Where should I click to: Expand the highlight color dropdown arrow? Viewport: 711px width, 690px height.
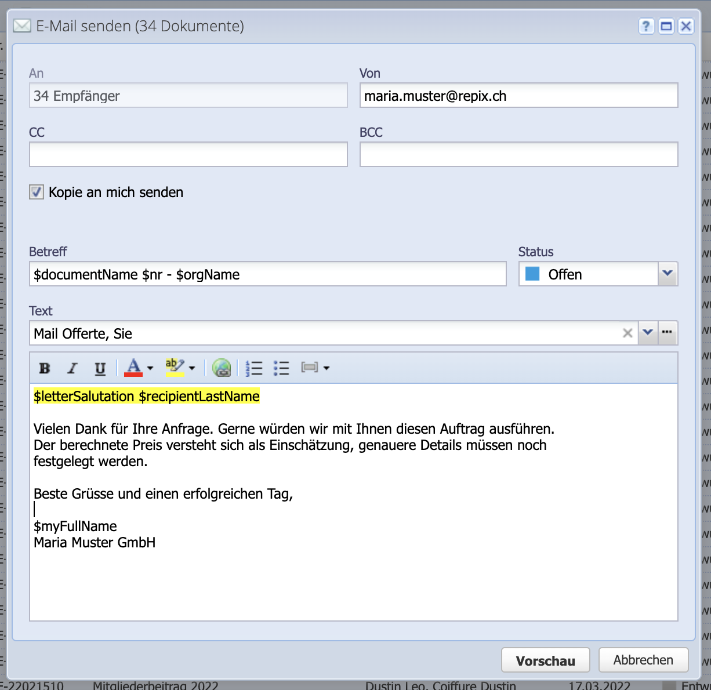(192, 368)
